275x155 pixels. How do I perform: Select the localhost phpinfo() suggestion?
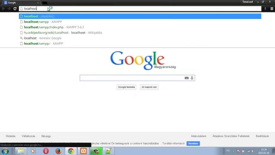click(x=140, y=16)
